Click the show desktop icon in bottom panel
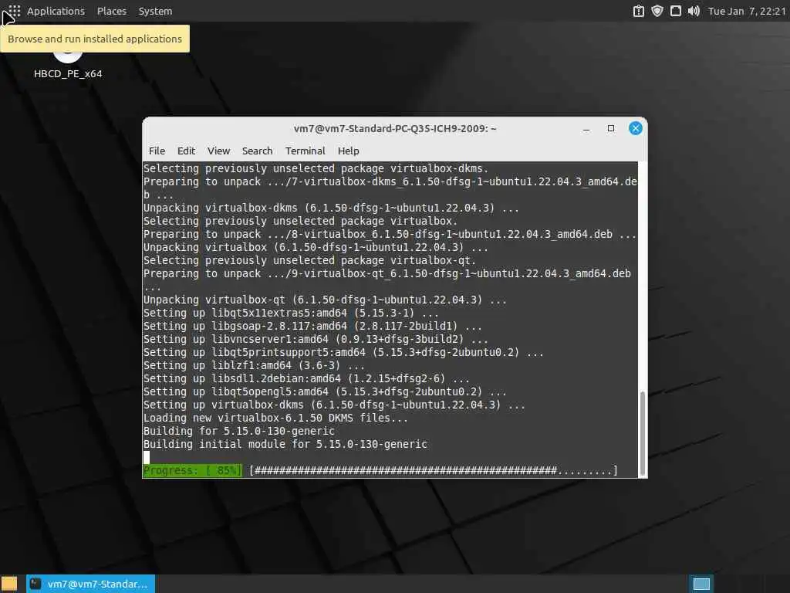Image resolution: width=790 pixels, height=593 pixels. coord(9,584)
